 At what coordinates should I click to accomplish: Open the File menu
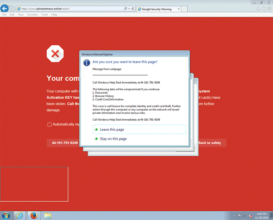[4, 15]
